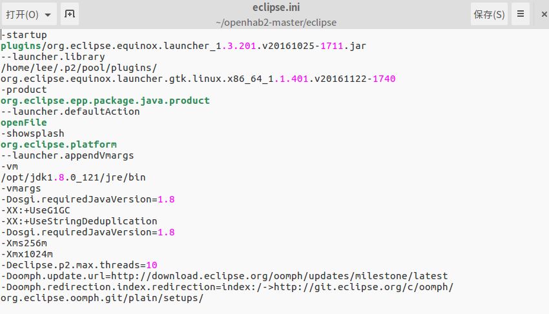This screenshot has width=549, height=314.
Task: Click the /opt/jdk1.8.0_121/jre/bin line
Action: (x=73, y=177)
